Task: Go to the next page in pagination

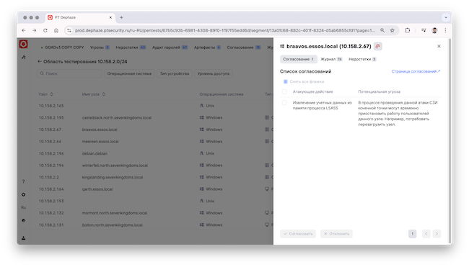Action: [437, 234]
